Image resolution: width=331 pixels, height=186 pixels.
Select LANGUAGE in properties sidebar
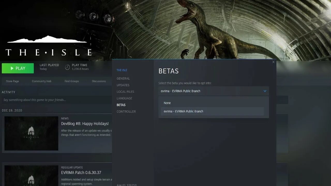click(124, 98)
